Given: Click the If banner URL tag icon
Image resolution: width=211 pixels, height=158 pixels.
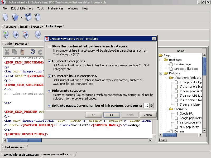Looking at the screenshot, I should pyautogui.click(x=176, y=96).
